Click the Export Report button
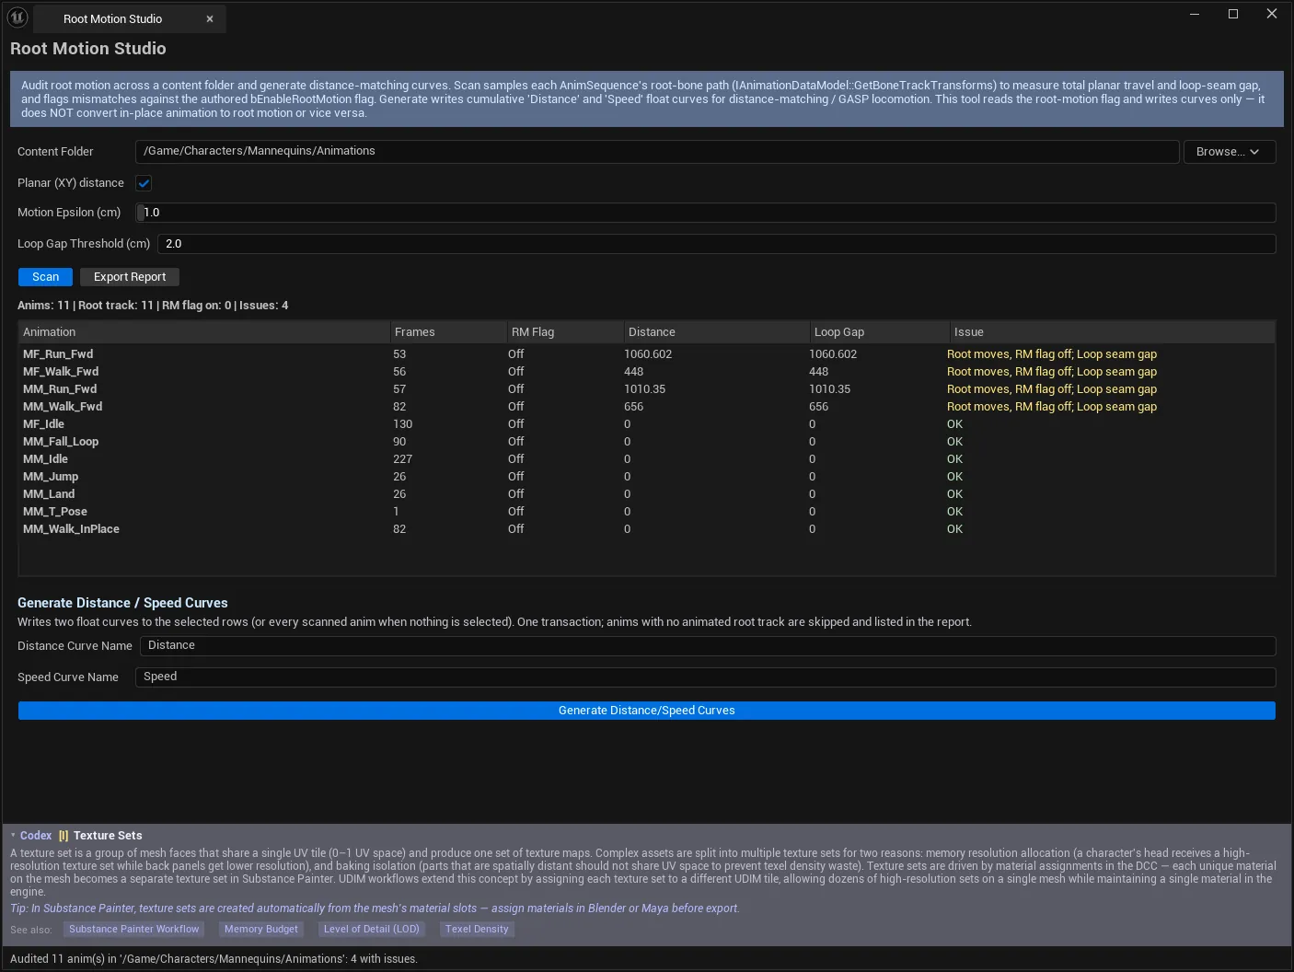1294x972 pixels. tap(130, 277)
